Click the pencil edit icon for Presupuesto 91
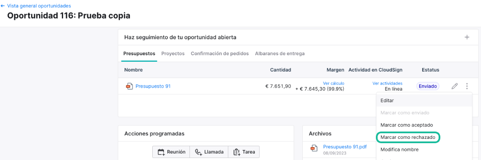This screenshot has height=160, width=481. pos(455,86)
